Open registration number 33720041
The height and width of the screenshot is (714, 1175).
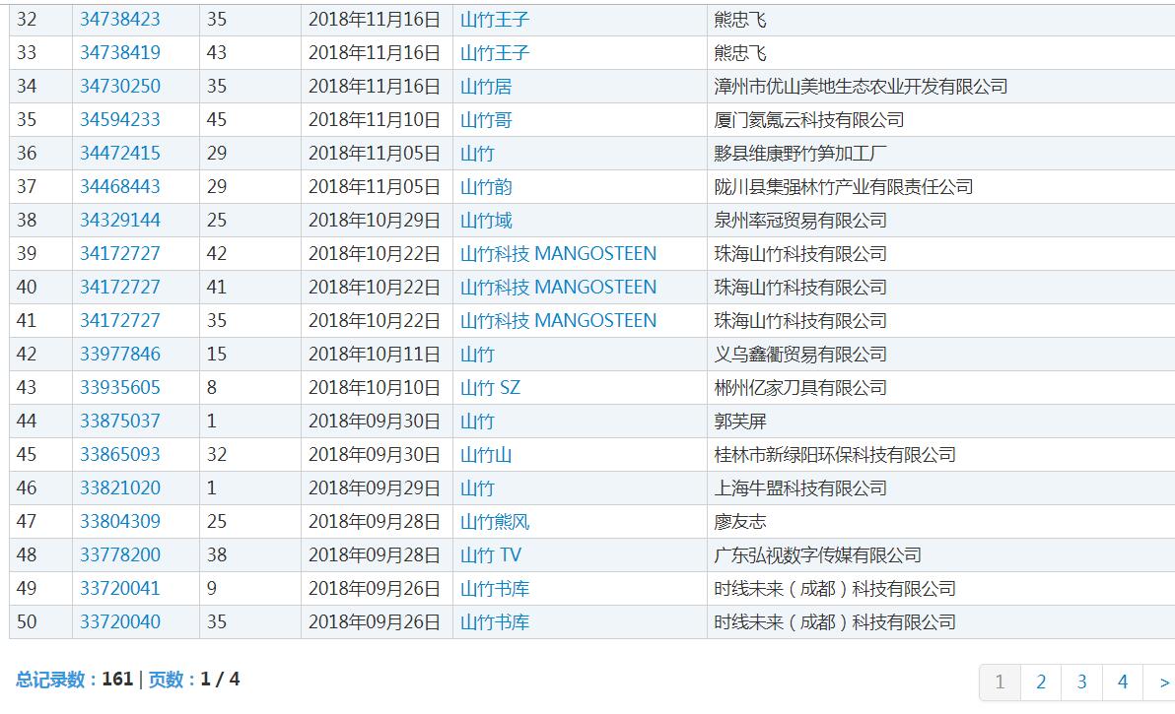[x=120, y=588]
